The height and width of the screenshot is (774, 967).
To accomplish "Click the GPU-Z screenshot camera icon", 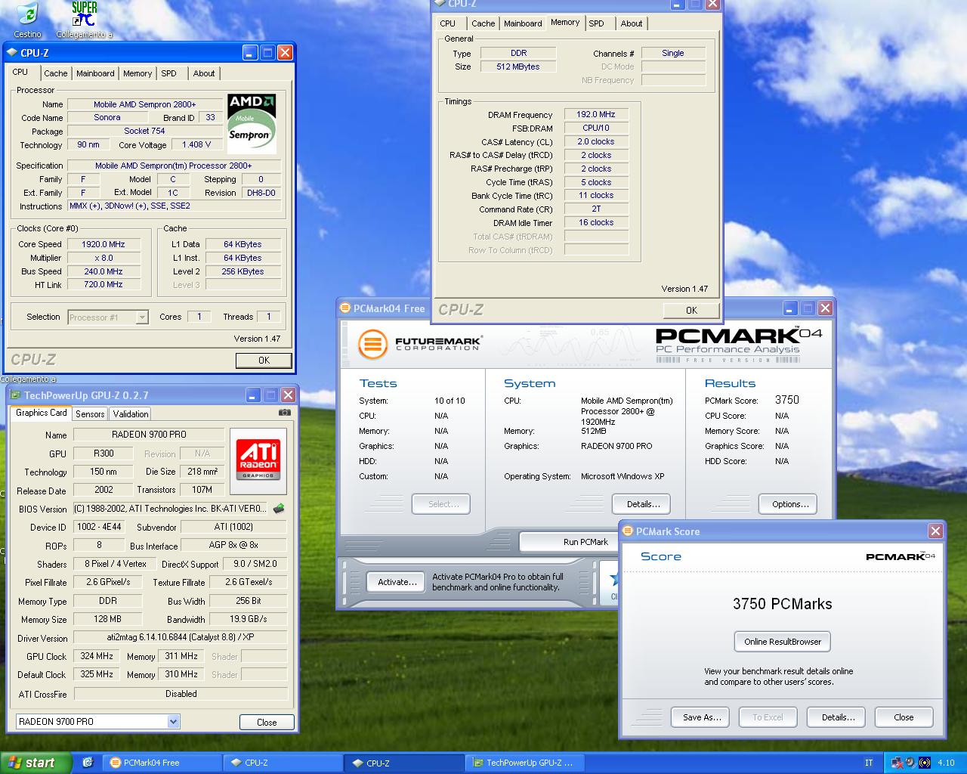I will [x=284, y=413].
